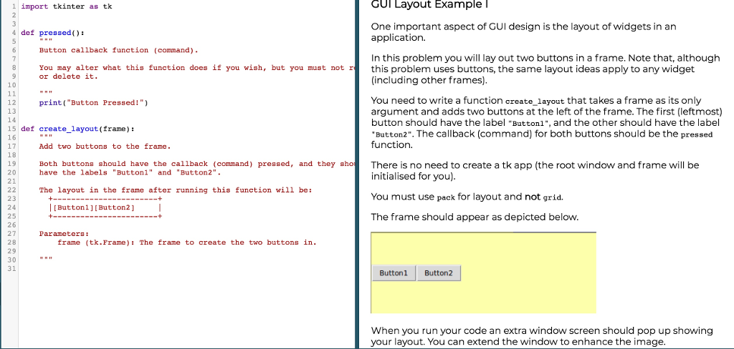Click 'frame (tk.Frame): The frame to create' line
Screen dimensions: 734x349
pyautogui.click(x=187, y=242)
